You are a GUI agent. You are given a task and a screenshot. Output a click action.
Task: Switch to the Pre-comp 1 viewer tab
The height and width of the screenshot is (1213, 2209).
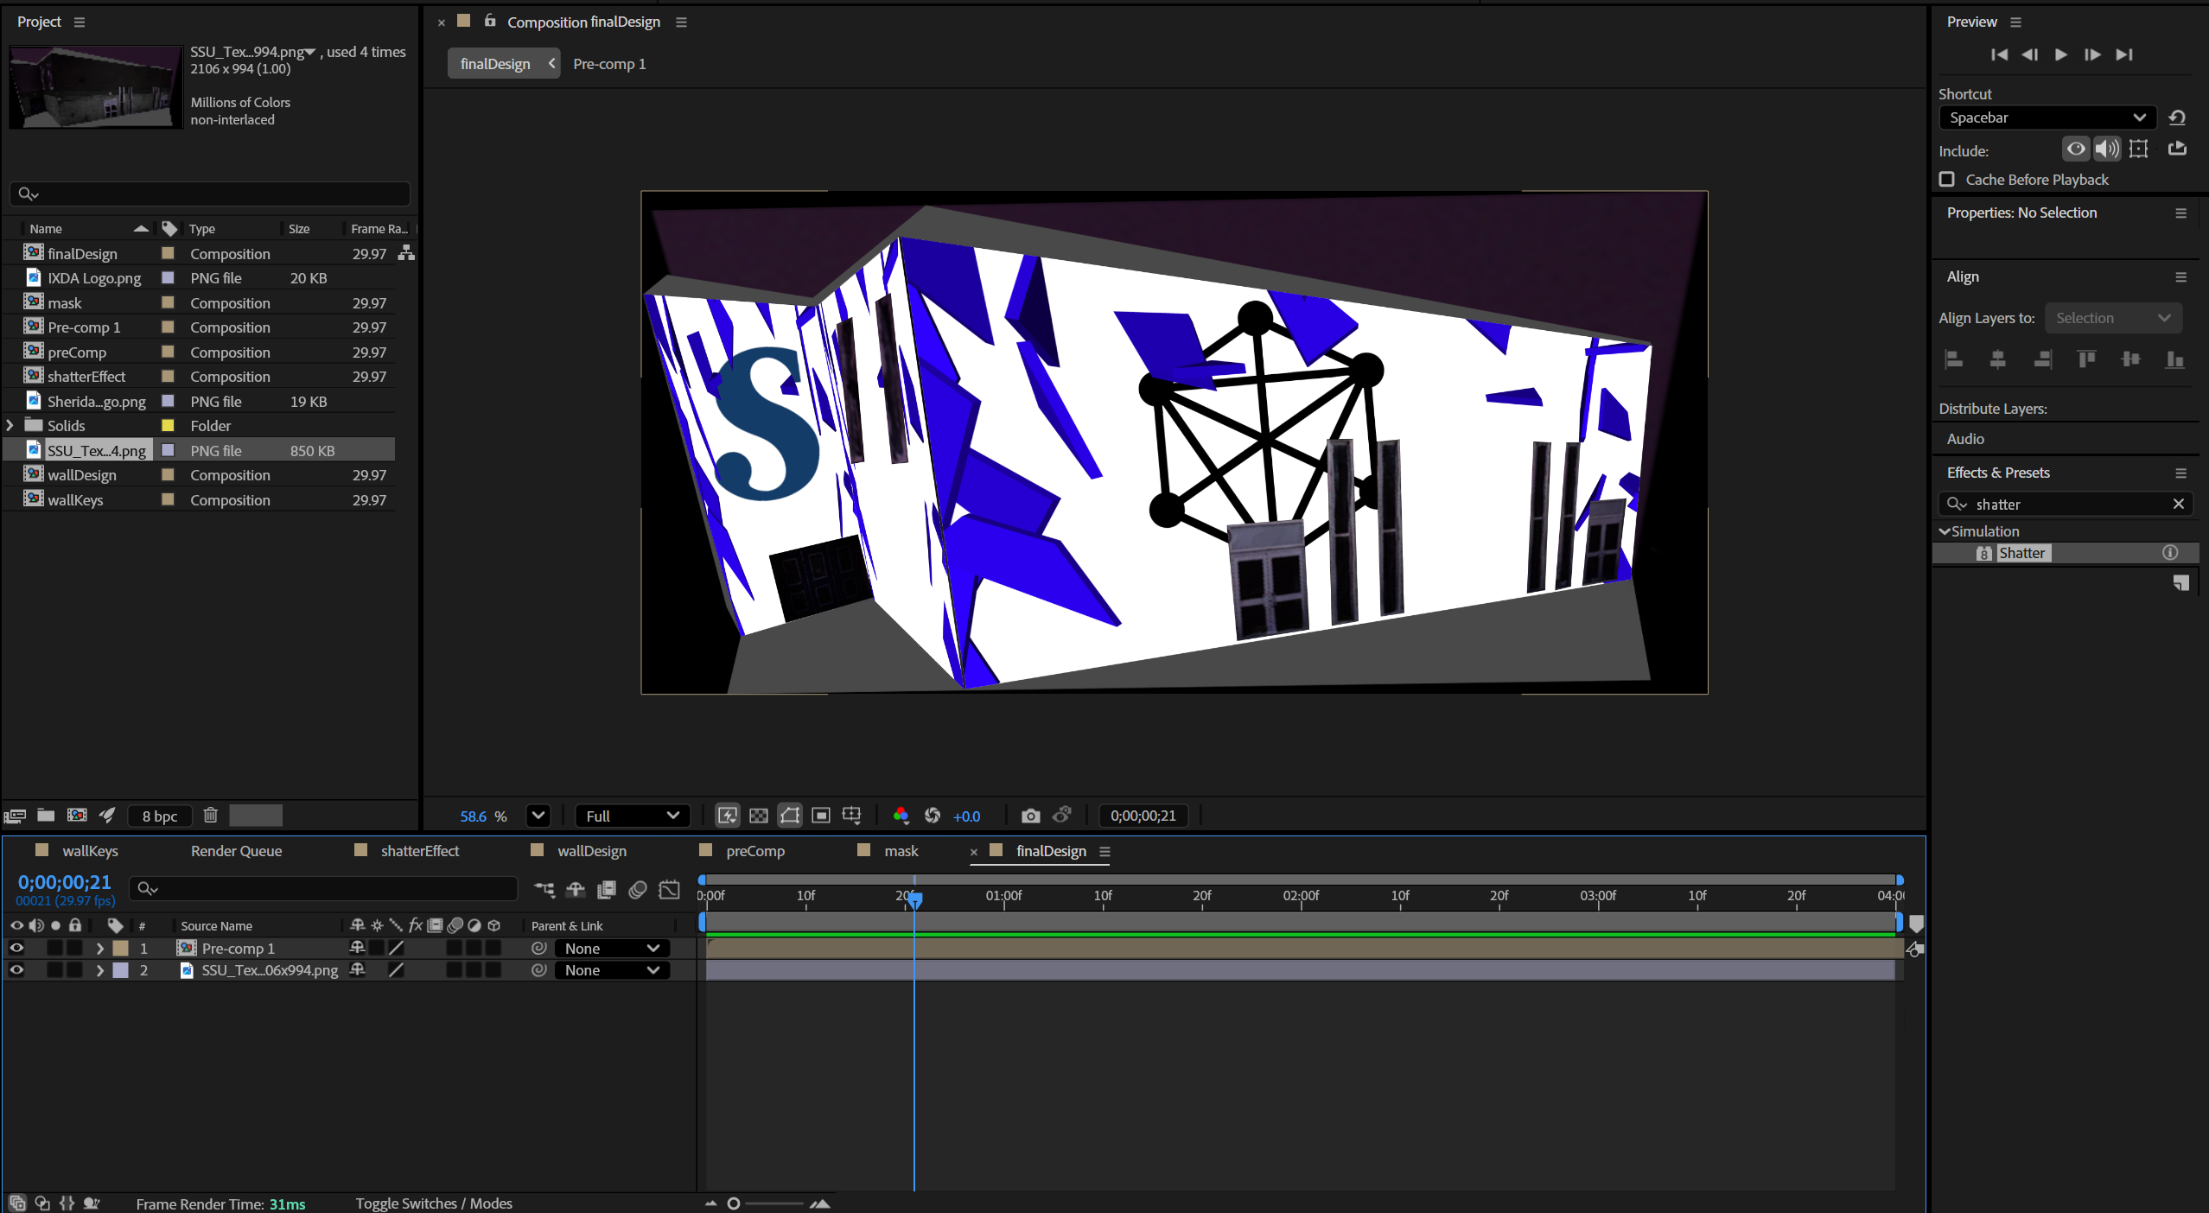(x=609, y=63)
